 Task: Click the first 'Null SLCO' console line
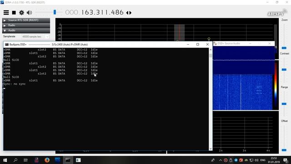pos(11,60)
